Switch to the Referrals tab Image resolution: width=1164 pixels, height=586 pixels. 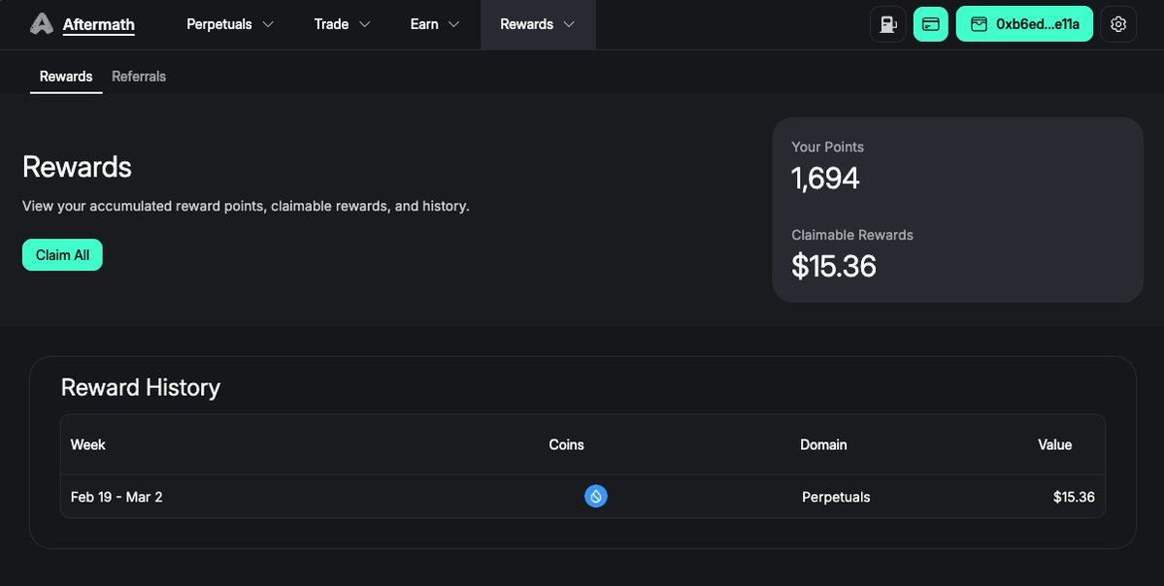tap(139, 77)
